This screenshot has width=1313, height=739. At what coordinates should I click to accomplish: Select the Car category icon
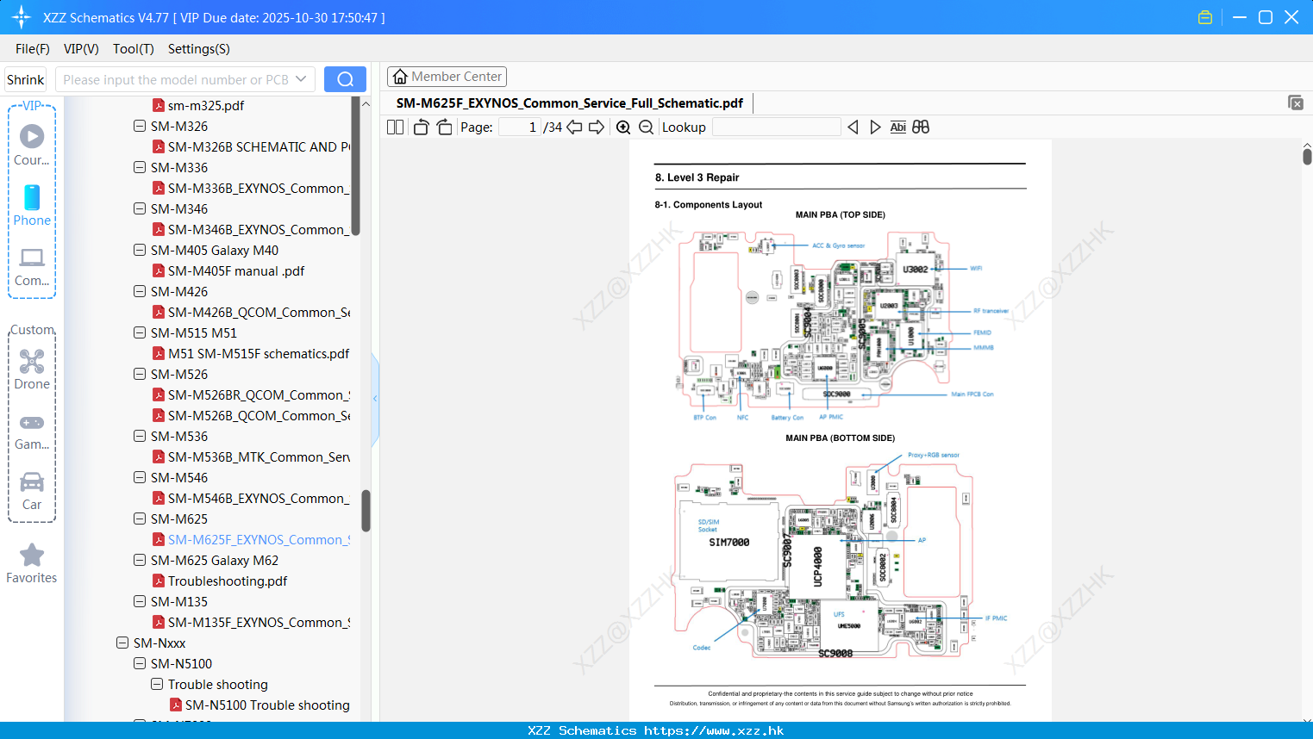32,481
